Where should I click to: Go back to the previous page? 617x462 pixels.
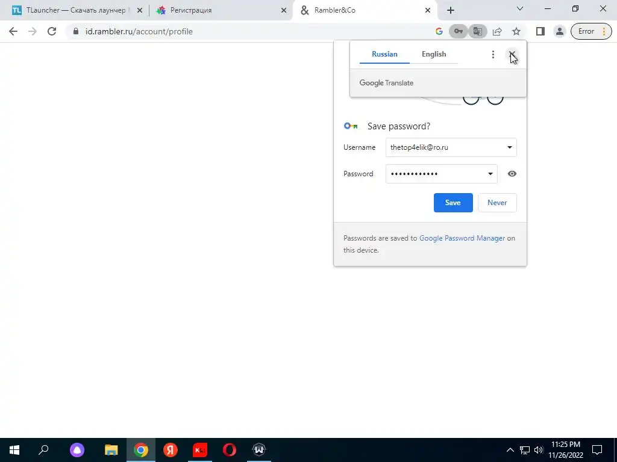pos(13,31)
